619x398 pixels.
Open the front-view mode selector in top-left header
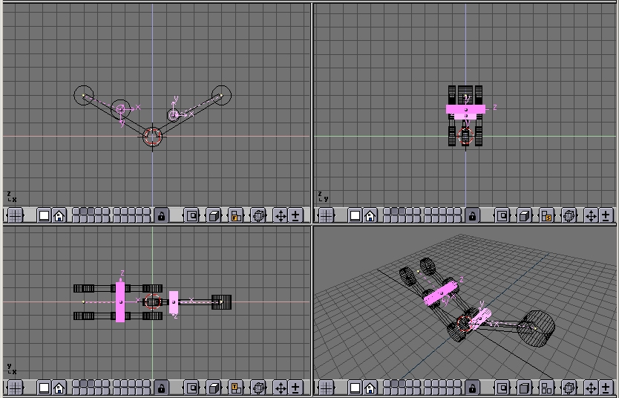click(236, 215)
